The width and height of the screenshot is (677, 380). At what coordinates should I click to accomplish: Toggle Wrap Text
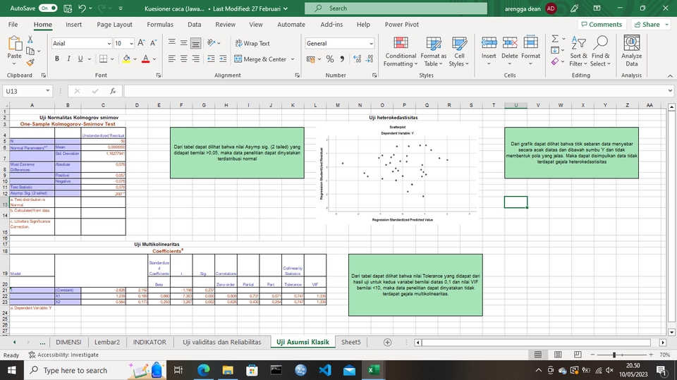click(x=252, y=43)
